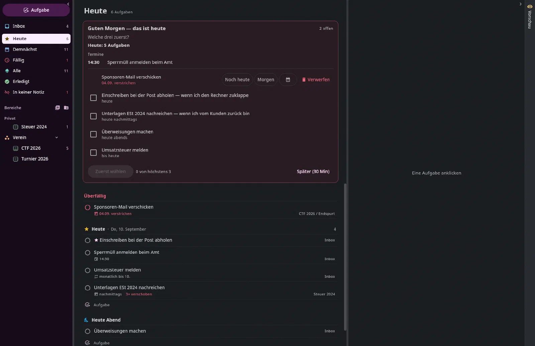Collapse the sidebar with top chevron
This screenshot has height=346, width=535.
pyautogui.click(x=68, y=4)
